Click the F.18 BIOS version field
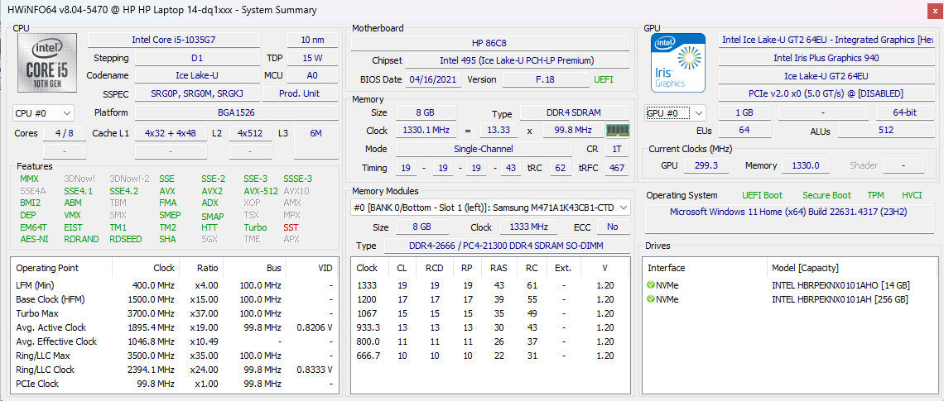 click(546, 79)
